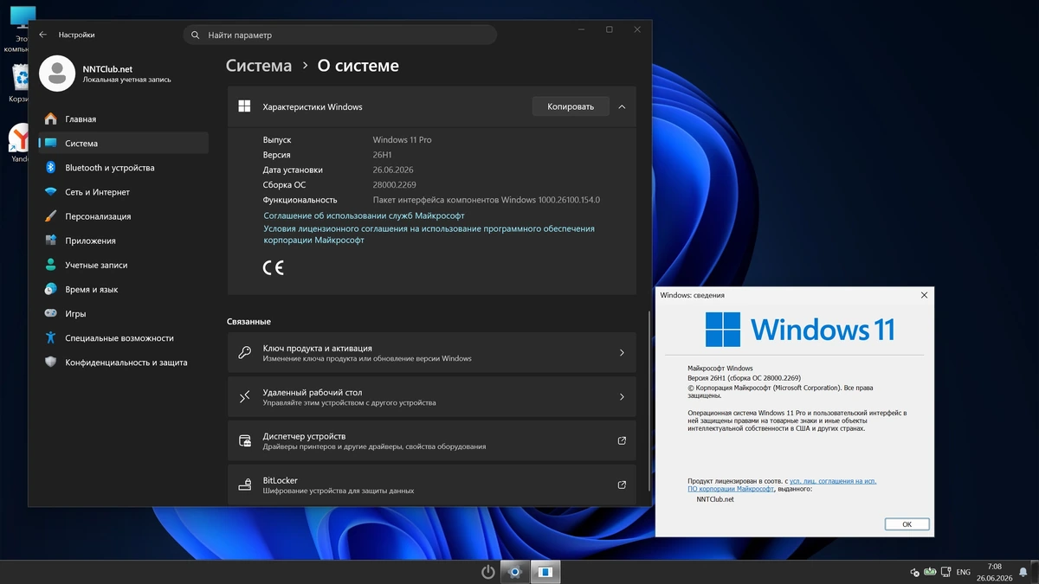Click the Функциональность experience pack value
This screenshot has height=584, width=1039.
487,200
